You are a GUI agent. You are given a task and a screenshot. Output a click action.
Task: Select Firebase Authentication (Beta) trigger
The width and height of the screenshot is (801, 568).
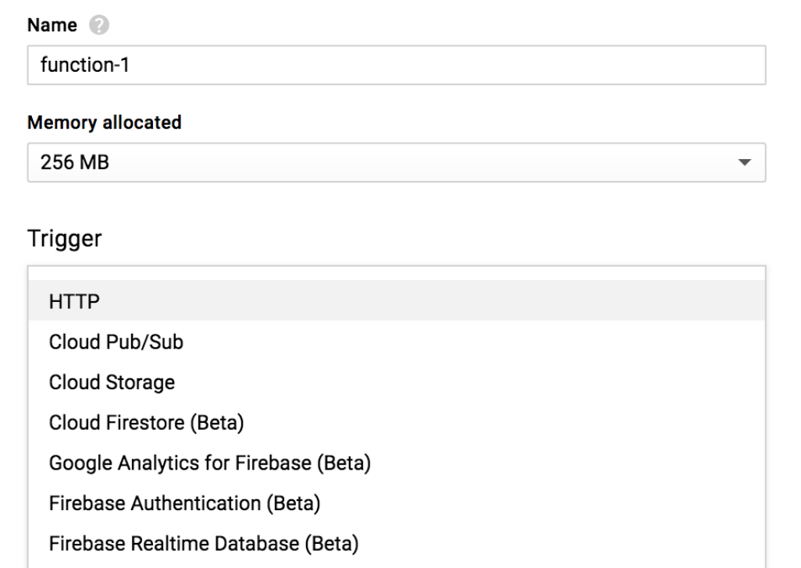click(397, 502)
